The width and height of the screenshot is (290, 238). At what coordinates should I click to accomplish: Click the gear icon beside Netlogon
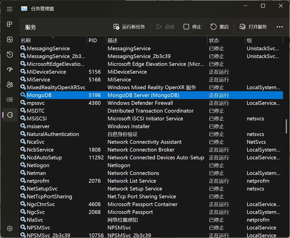(x=23, y=165)
